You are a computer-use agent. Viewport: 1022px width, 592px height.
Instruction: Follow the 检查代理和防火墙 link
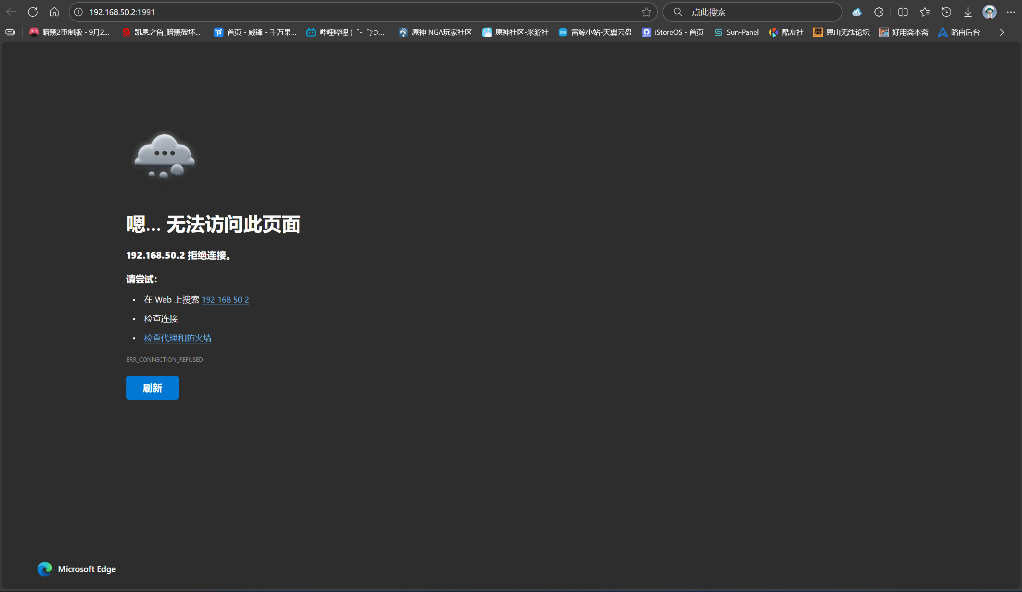point(178,338)
